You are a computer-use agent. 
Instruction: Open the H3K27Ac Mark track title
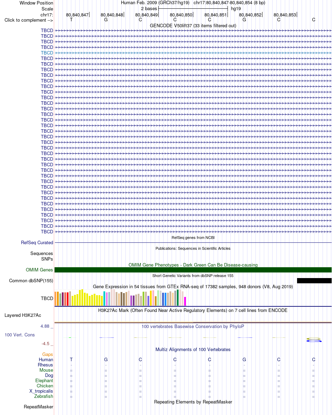click(193, 311)
